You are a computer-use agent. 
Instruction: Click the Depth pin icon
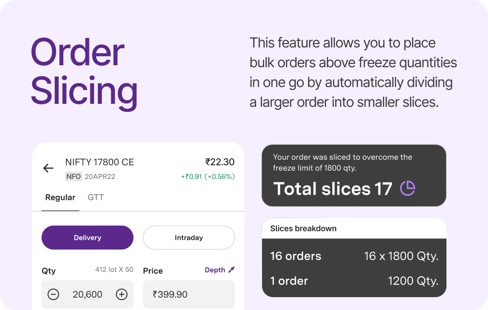231,270
